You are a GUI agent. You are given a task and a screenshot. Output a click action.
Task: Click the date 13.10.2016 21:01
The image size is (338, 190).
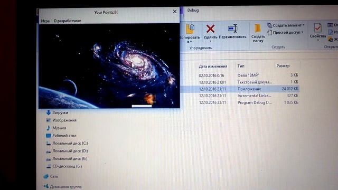pyautogui.click(x=212, y=82)
